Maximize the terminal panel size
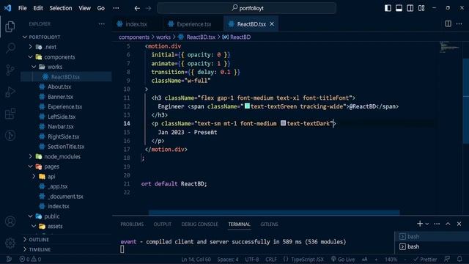 tap(448, 224)
